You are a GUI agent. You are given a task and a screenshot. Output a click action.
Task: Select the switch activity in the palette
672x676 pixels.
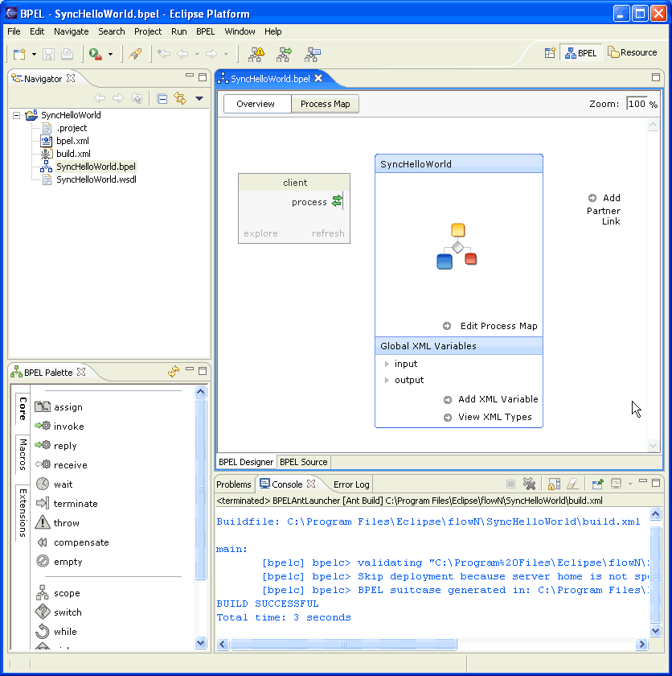[x=59, y=612]
